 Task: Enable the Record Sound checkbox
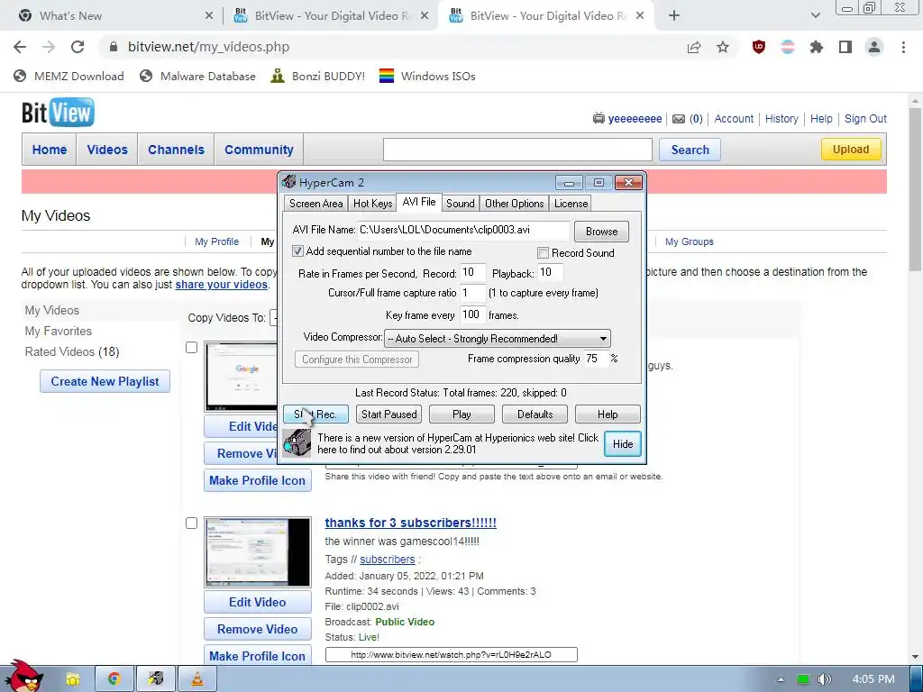[x=543, y=253]
